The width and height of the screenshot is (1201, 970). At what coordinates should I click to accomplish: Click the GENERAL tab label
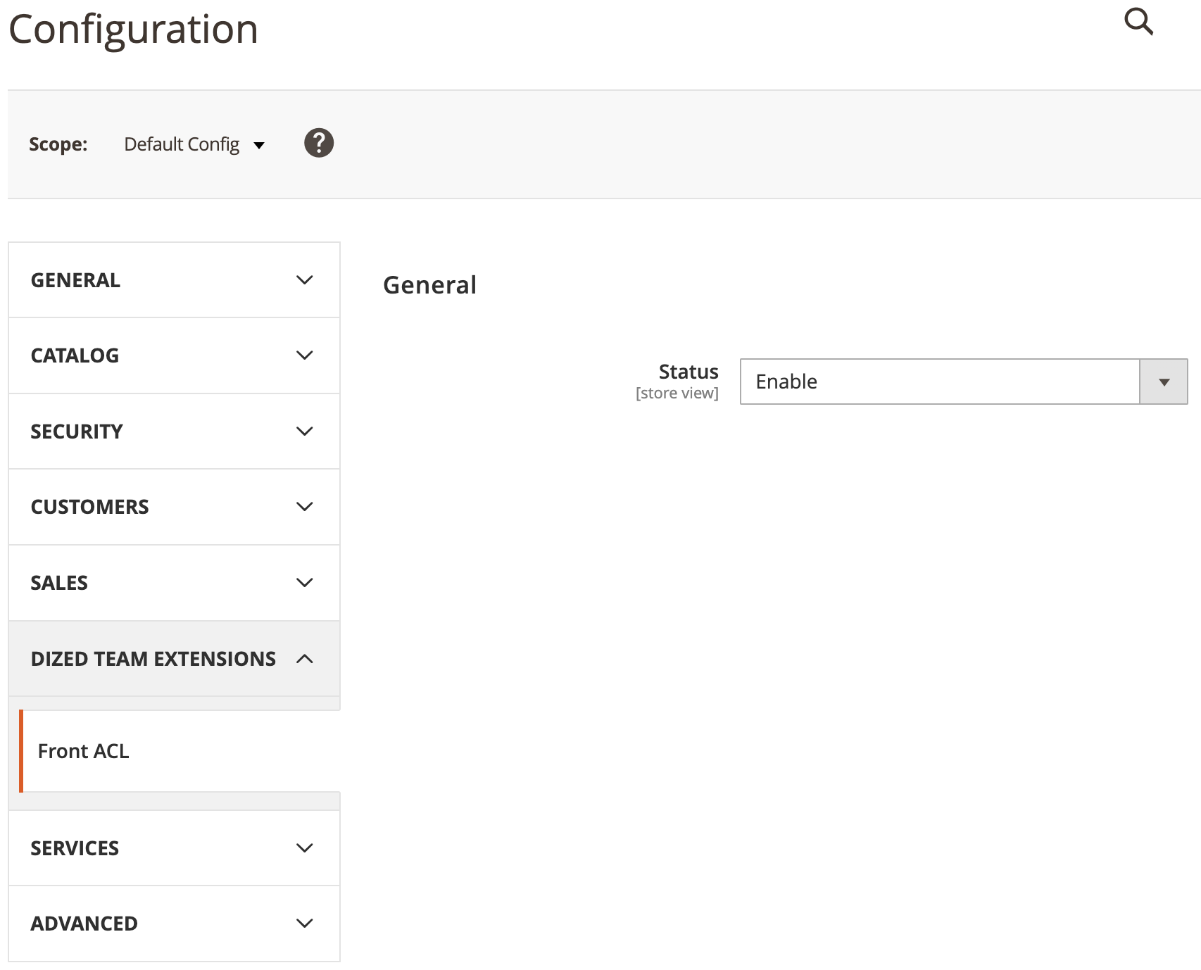coord(75,280)
